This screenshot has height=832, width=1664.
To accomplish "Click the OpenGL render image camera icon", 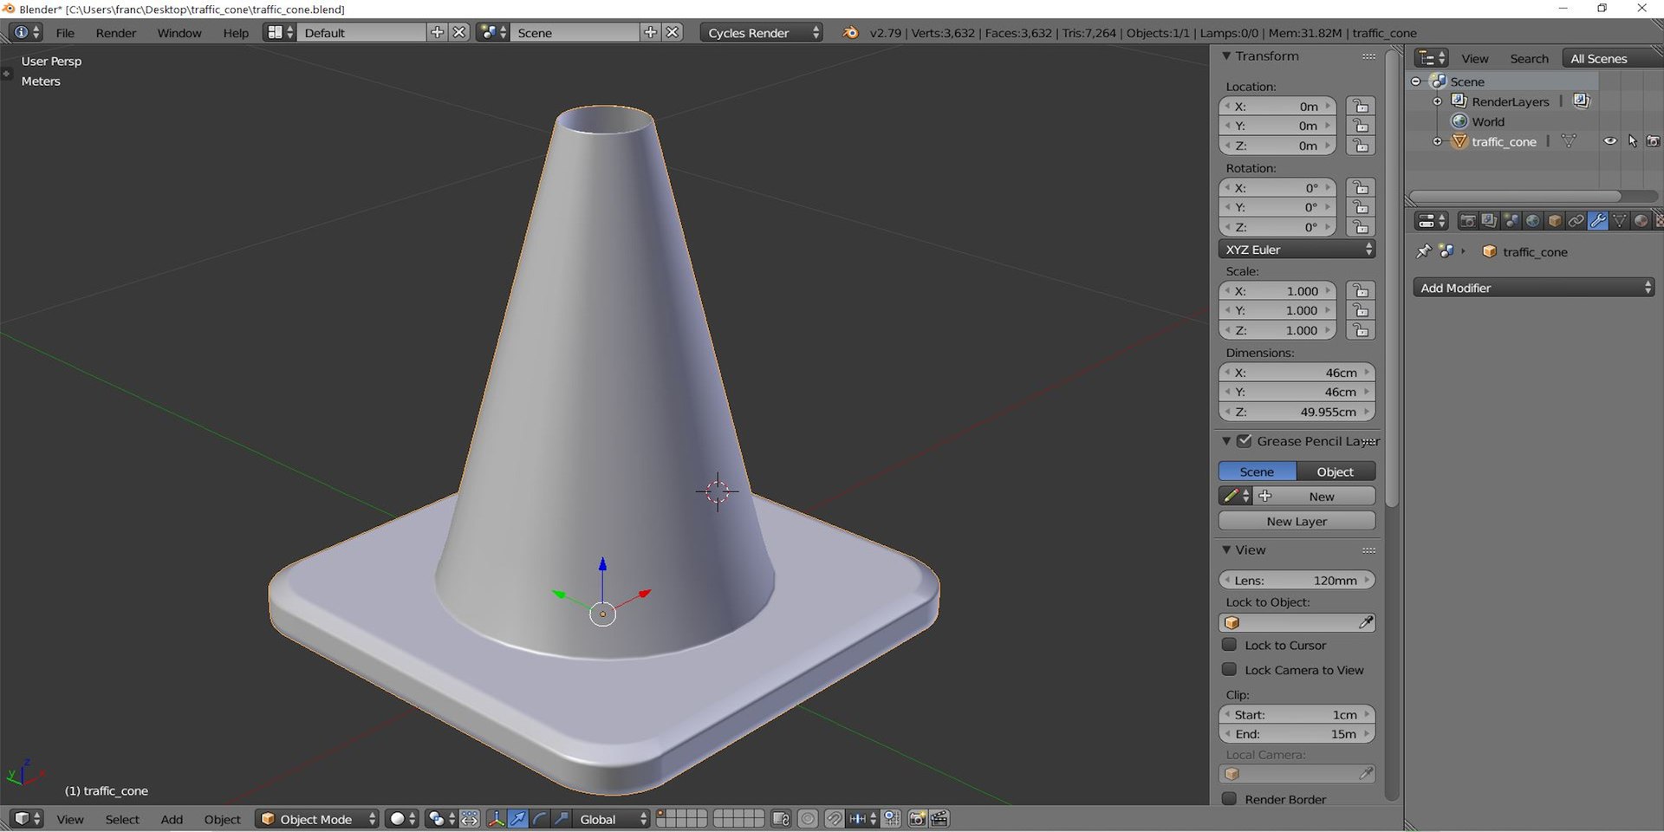I will coord(917,819).
